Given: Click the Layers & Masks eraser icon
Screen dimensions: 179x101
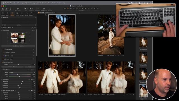Looking at the screenshot, I should (34, 28).
